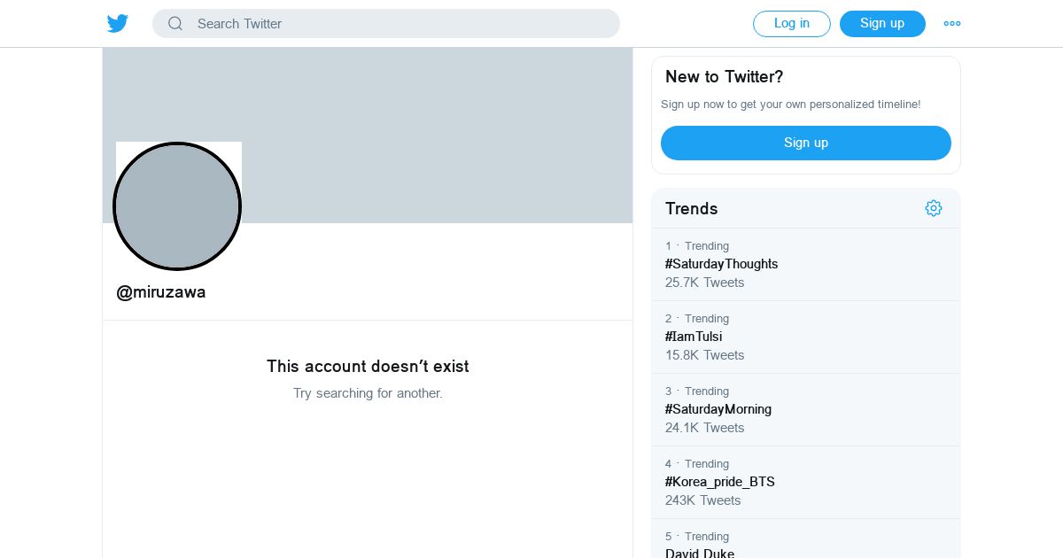
Task: Open the David Duke trend
Action: pos(700,554)
